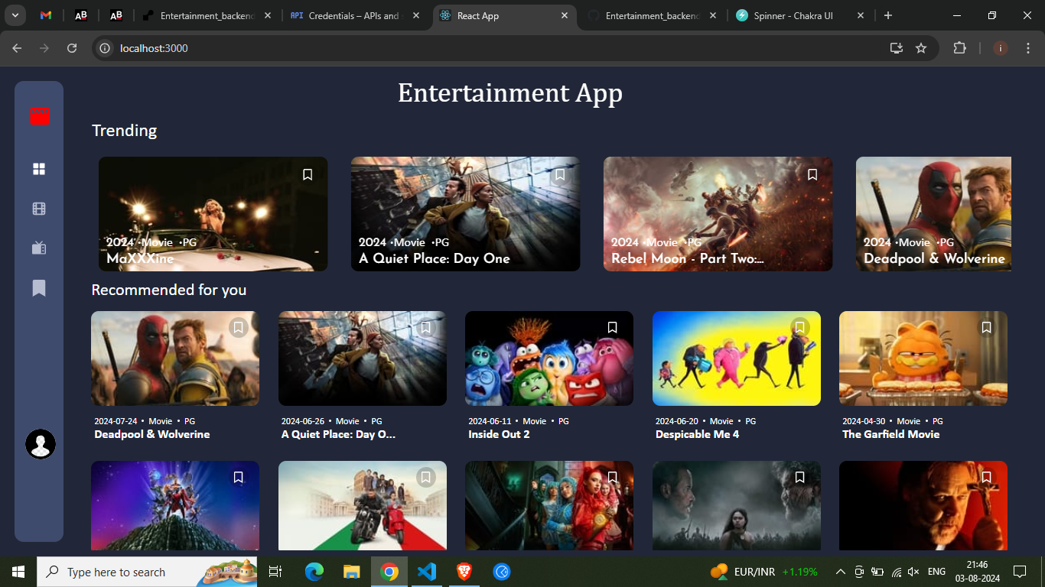Viewport: 1045px width, 587px height.
Task: Open the TV series icon in sidebar
Action: click(x=39, y=248)
